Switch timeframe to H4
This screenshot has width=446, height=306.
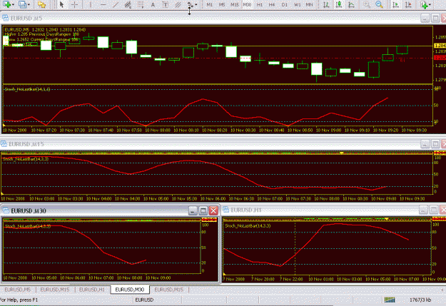(272, 4)
